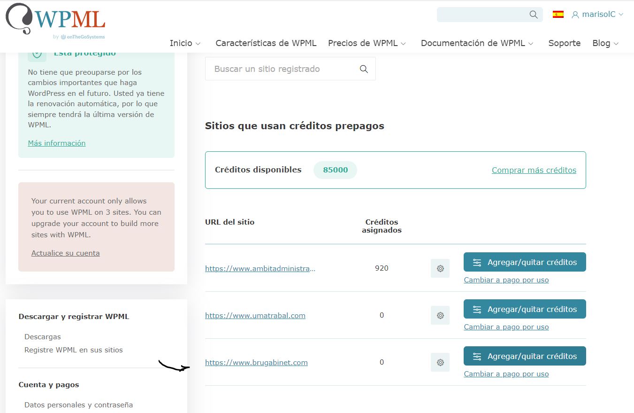The width and height of the screenshot is (634, 413).
Task: Click the Créditos asignados column header
Action: [x=382, y=226]
